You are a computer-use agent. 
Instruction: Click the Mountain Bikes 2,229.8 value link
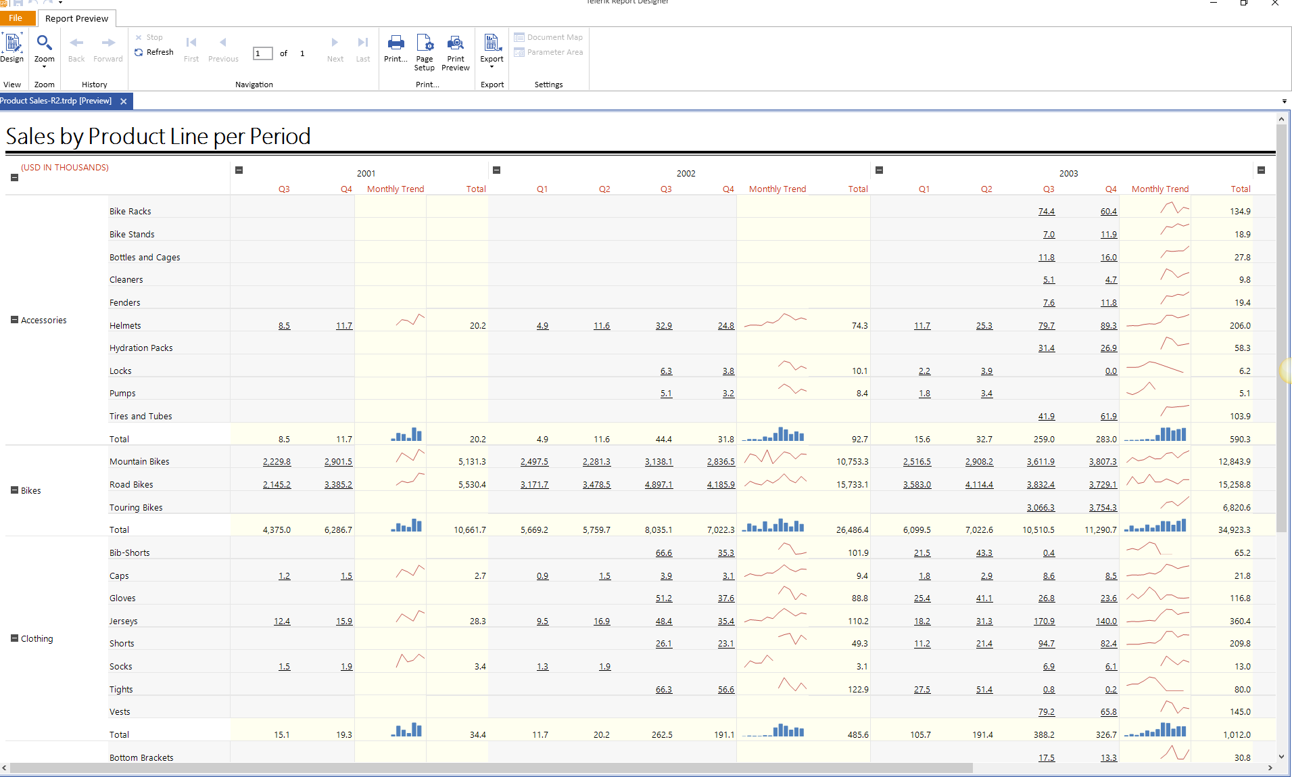pyautogui.click(x=277, y=462)
